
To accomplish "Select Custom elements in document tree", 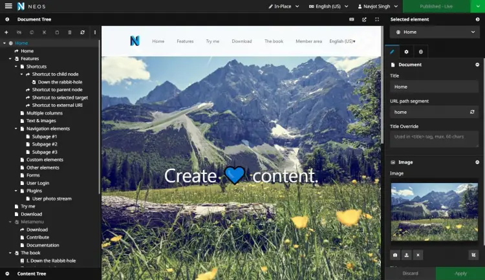I will [45, 160].
